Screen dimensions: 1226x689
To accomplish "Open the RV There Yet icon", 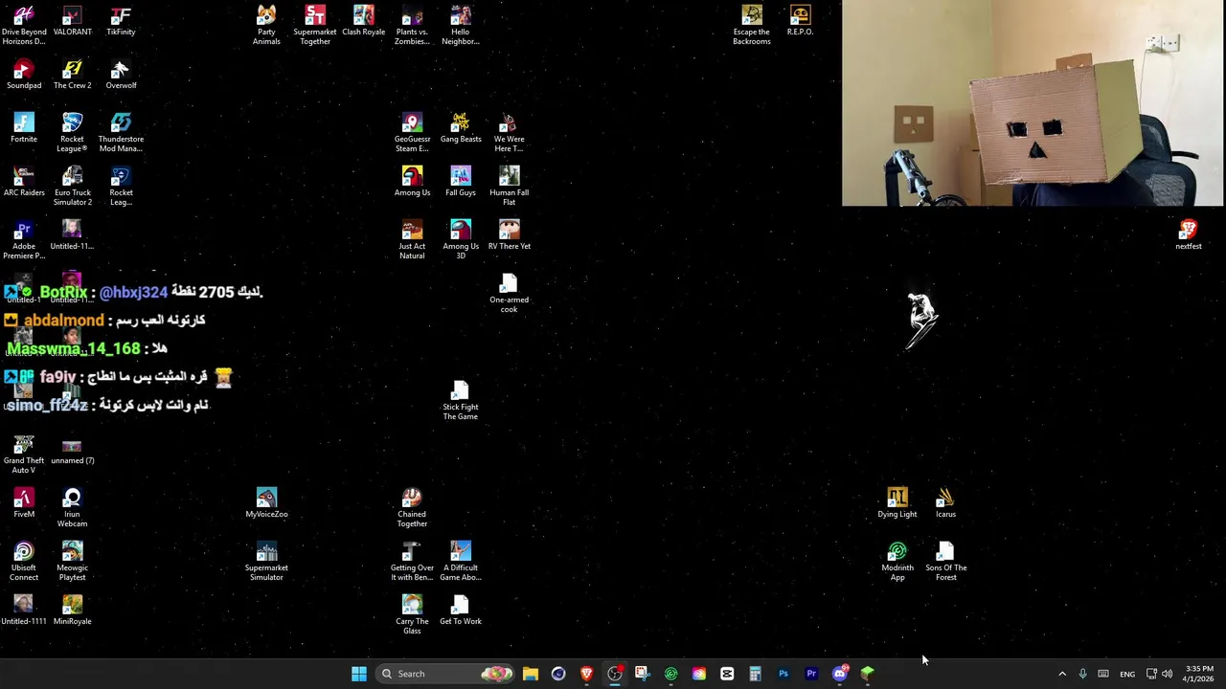I will [509, 235].
